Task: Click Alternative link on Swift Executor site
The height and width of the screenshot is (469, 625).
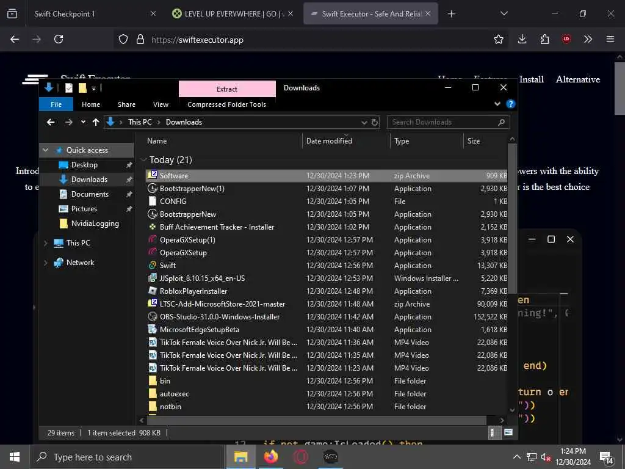Action: (577, 79)
